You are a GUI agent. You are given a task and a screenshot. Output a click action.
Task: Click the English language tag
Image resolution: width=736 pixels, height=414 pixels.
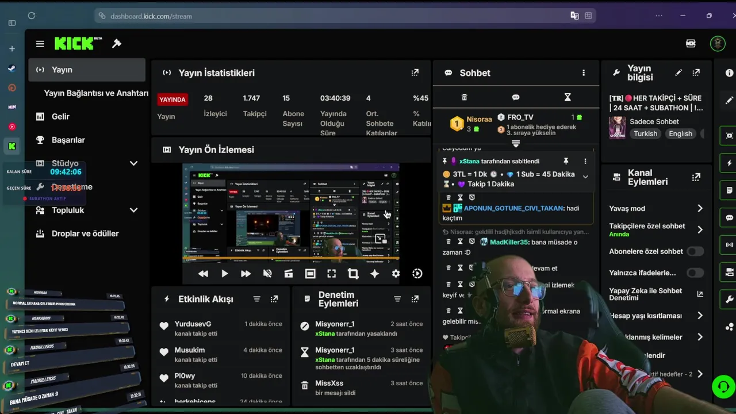pyautogui.click(x=680, y=133)
